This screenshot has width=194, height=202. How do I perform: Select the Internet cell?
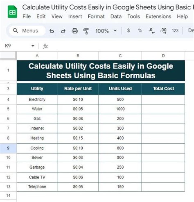[37, 128]
